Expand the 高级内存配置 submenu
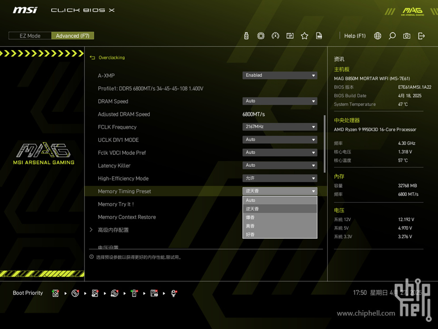Image resolution: width=438 pixels, height=329 pixels. pos(113,230)
